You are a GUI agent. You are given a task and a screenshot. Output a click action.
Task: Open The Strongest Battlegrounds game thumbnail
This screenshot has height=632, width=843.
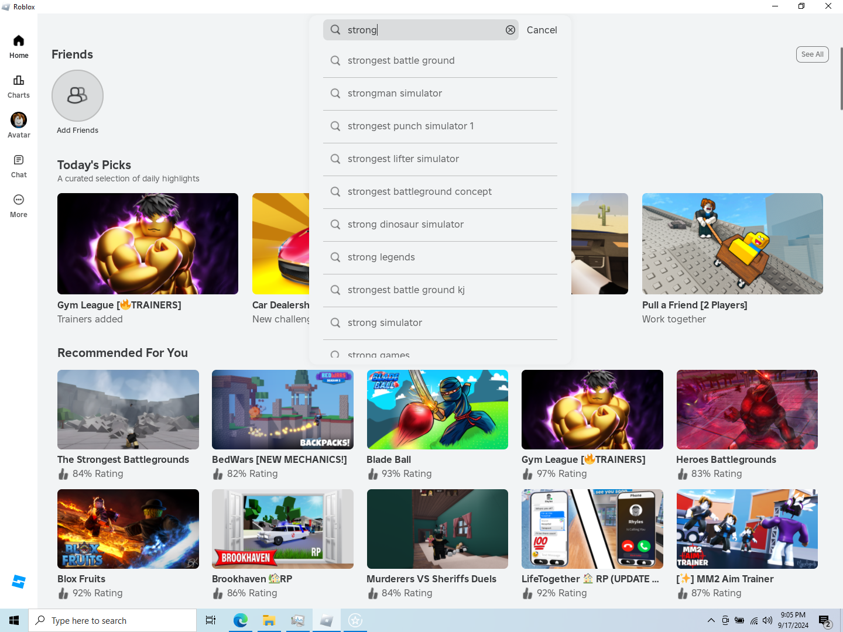128,410
